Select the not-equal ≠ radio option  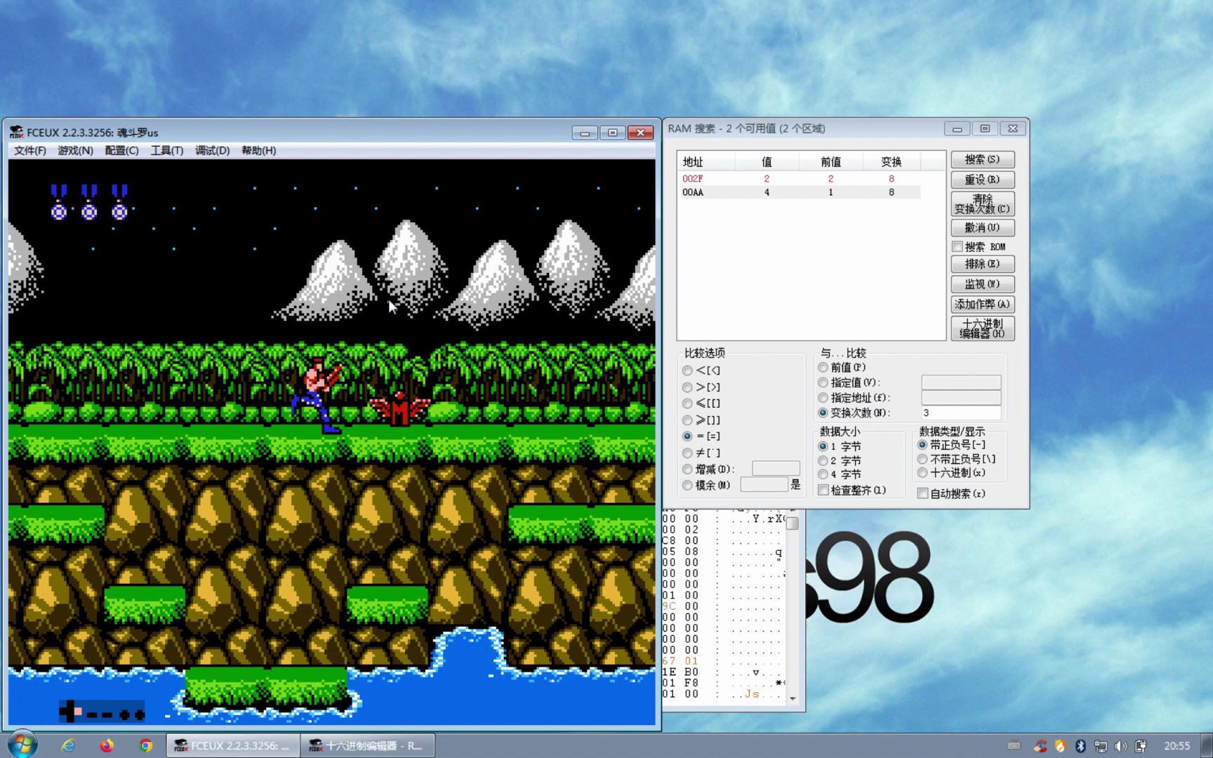pos(687,453)
